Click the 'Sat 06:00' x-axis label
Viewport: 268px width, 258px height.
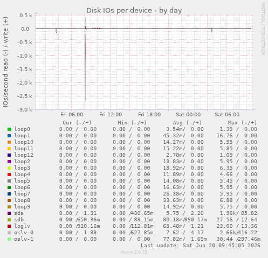tap(227, 115)
